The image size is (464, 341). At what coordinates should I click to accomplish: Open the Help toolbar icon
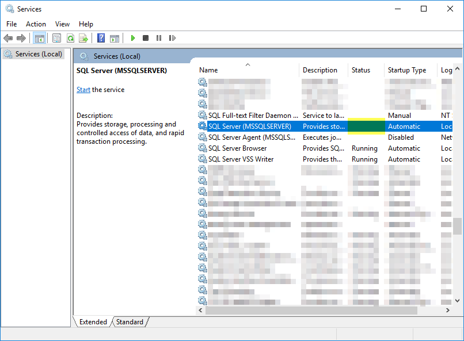[101, 38]
